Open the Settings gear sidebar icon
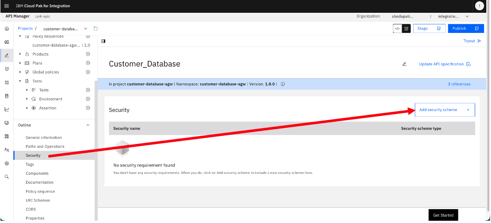 [7, 163]
